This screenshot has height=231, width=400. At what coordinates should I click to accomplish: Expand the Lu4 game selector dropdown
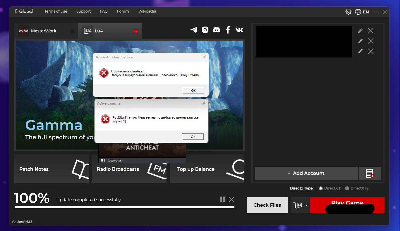point(300,205)
